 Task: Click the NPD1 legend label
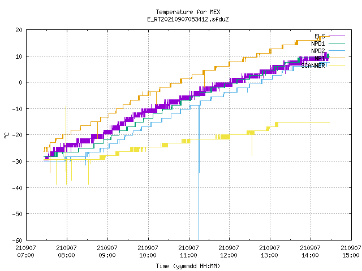pos(318,43)
